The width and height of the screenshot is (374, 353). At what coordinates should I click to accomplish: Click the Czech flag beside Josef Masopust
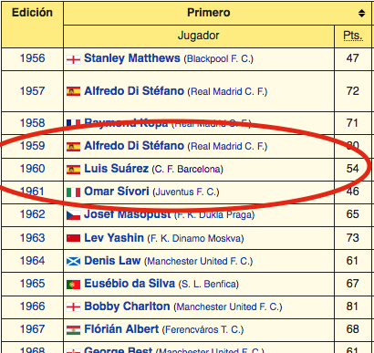click(x=73, y=215)
